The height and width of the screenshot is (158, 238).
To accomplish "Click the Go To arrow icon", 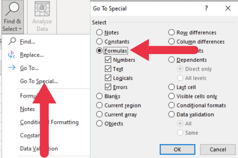I will [12, 68].
